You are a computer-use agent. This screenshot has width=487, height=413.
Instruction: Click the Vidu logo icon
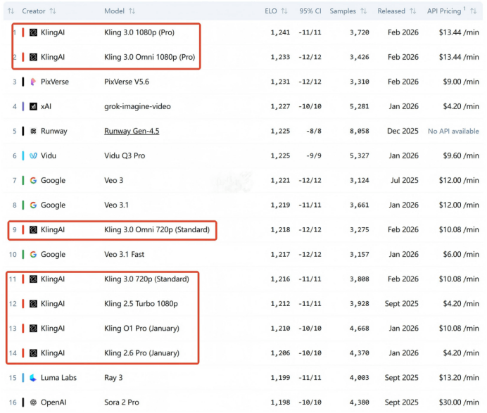(x=33, y=155)
